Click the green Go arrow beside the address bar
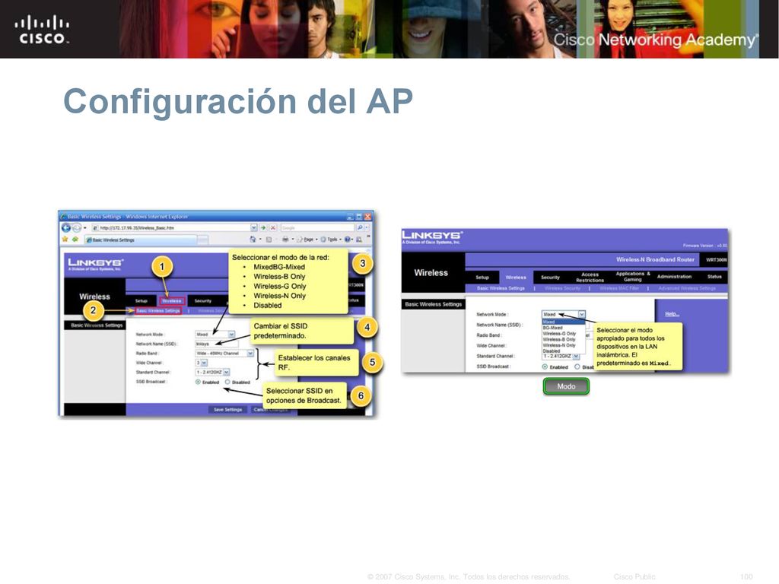Image resolution: width=779 pixels, height=584 pixels. point(264,227)
